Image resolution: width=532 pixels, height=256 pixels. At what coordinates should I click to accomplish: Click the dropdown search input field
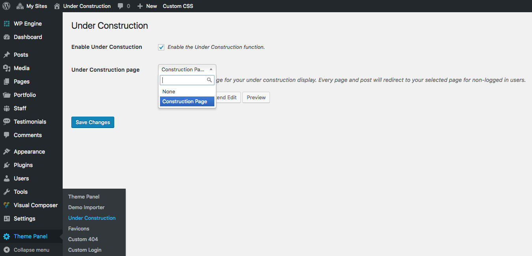click(x=187, y=80)
